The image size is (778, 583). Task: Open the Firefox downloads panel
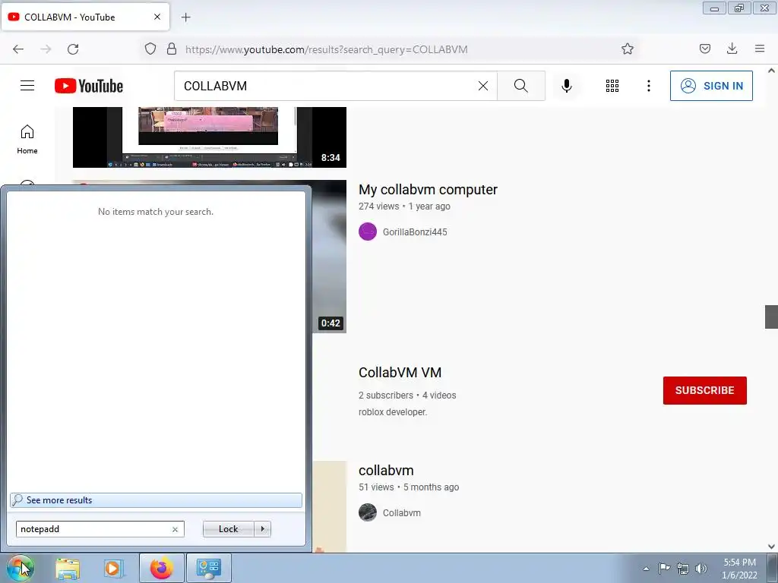(732, 49)
